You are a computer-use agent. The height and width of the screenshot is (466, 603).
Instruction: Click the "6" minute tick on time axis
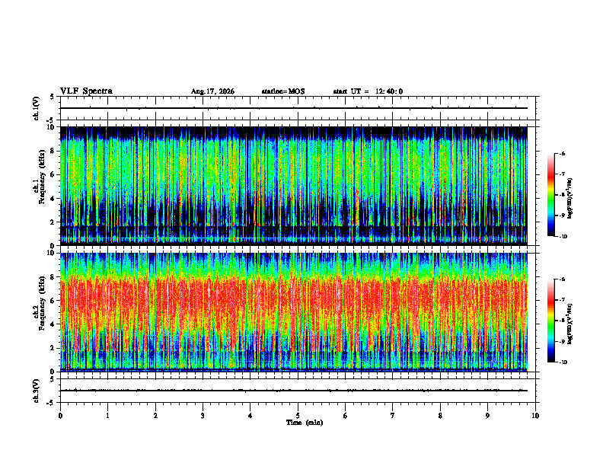click(x=345, y=416)
